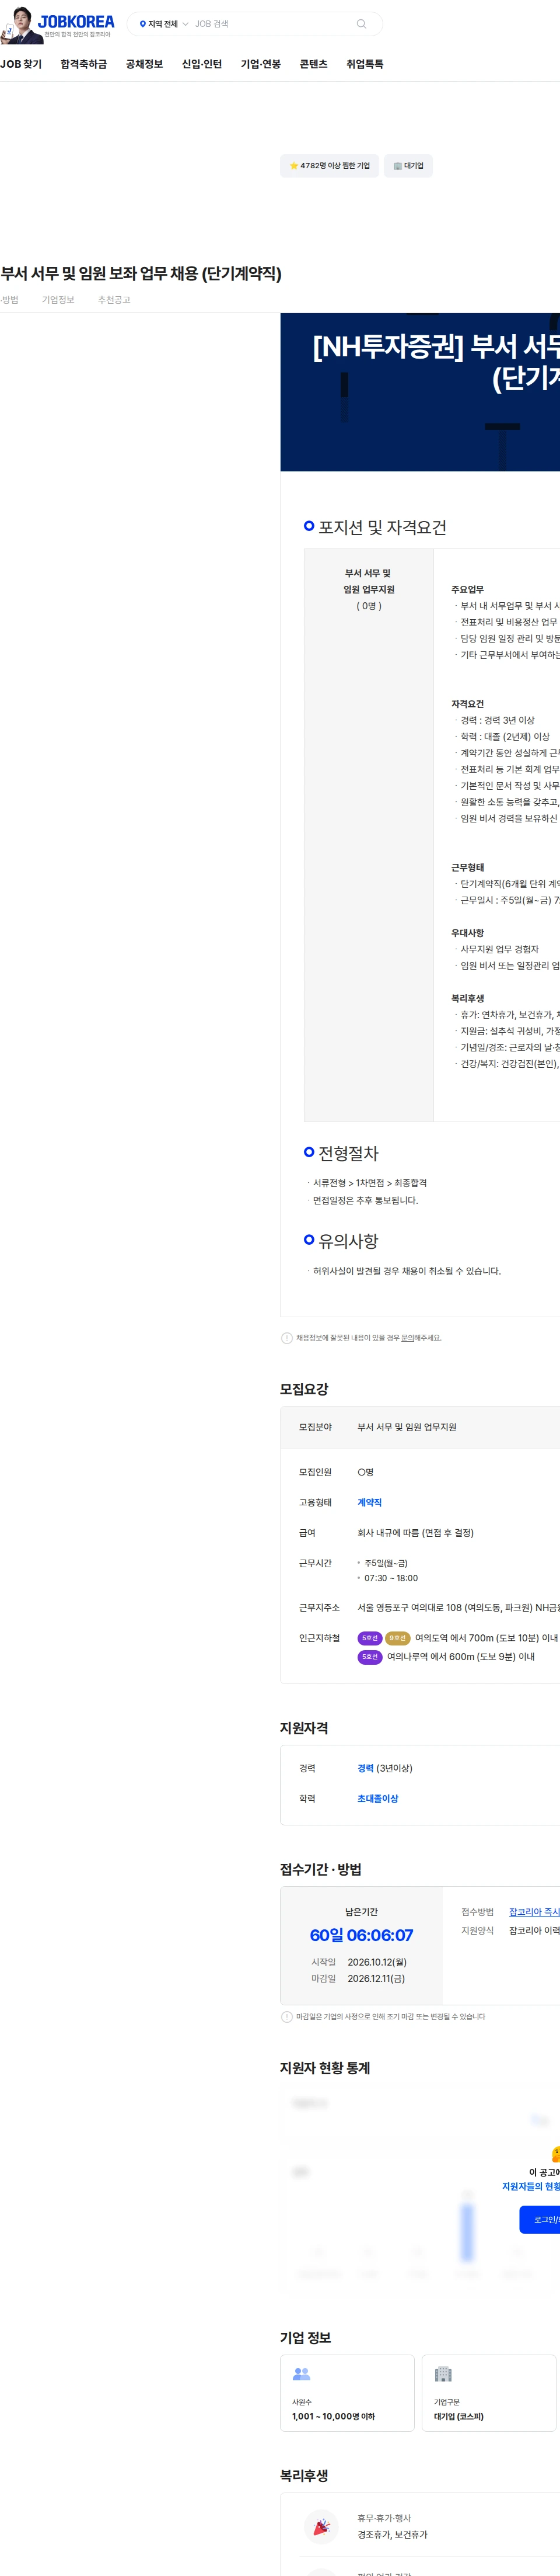Click the 60일 06:06:07 remaining time
Viewport: 560px width, 2576px height.
(x=361, y=1935)
